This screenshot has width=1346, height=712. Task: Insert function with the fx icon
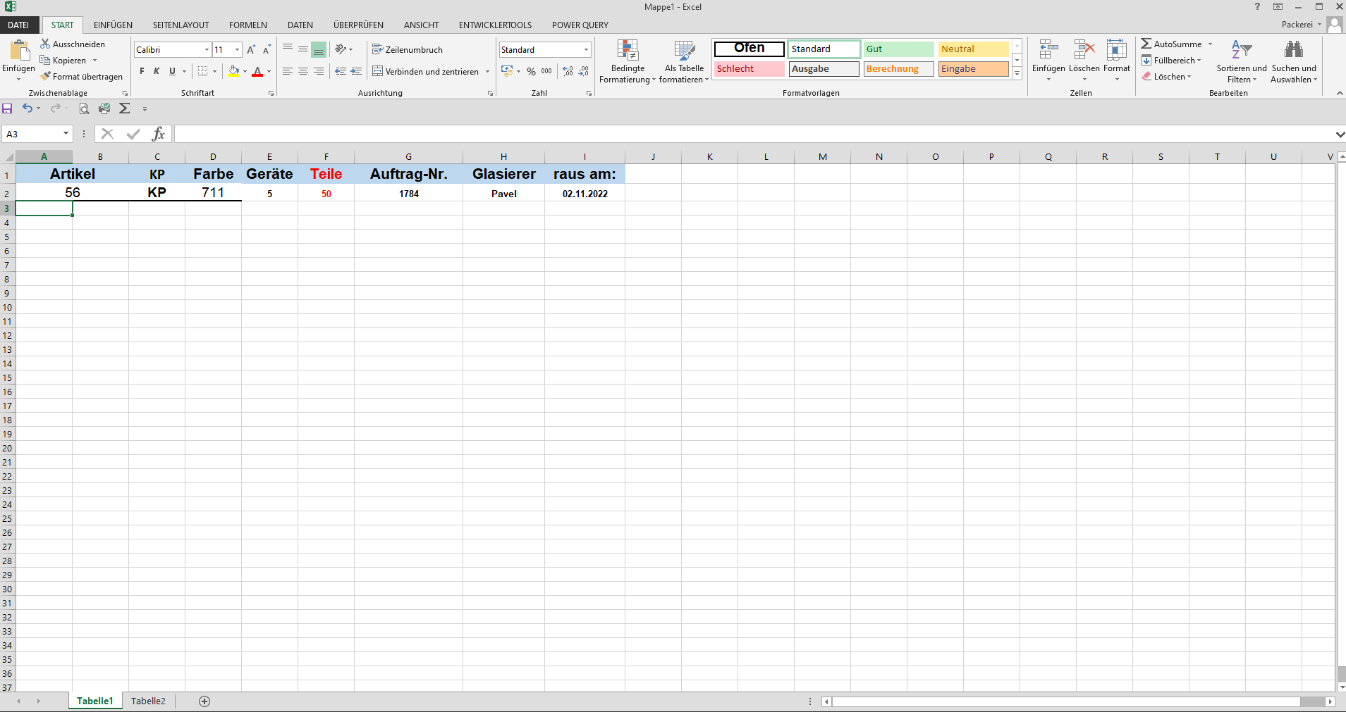(x=159, y=134)
